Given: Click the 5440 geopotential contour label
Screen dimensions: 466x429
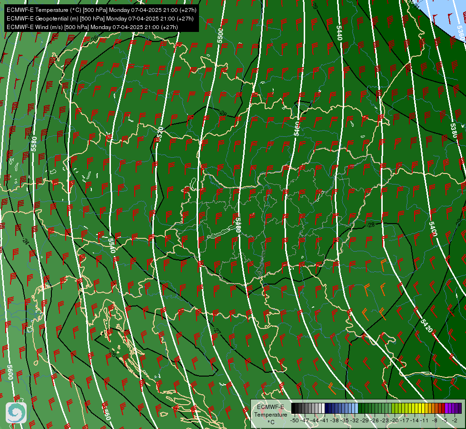Looking at the screenshot, I should click(x=339, y=33).
